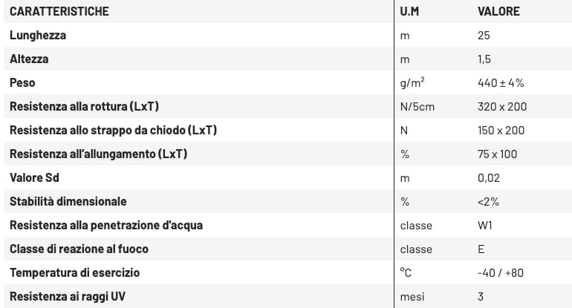The width and height of the screenshot is (572, 308).
Task: Click the Stabilità dimensionale value <2%
Action: pos(488,201)
